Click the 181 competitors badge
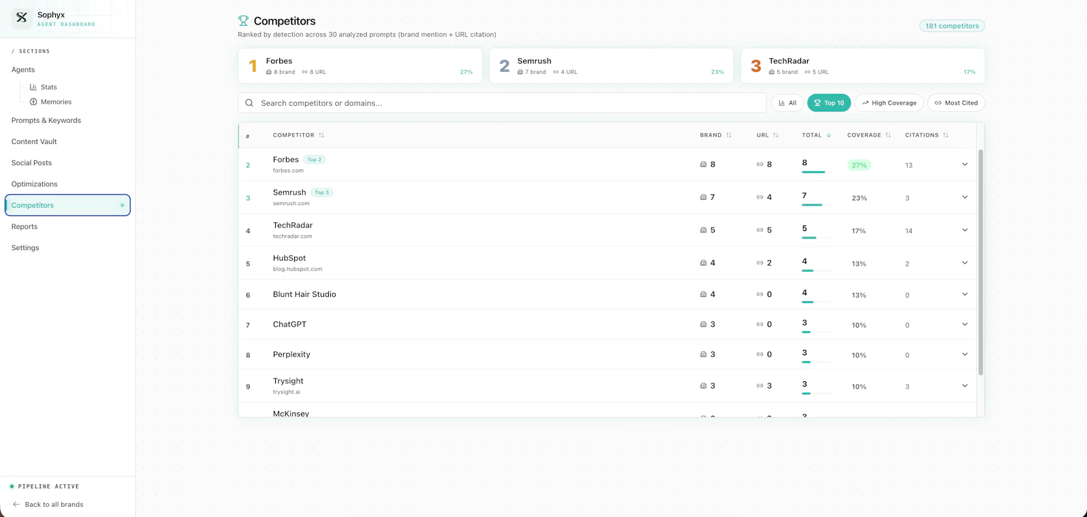The image size is (1087, 517). (952, 26)
